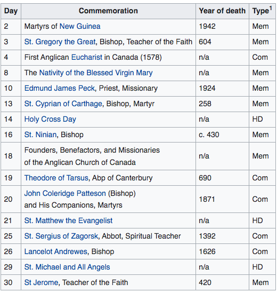Select the footnote 1 superscript beside Type

271,8
